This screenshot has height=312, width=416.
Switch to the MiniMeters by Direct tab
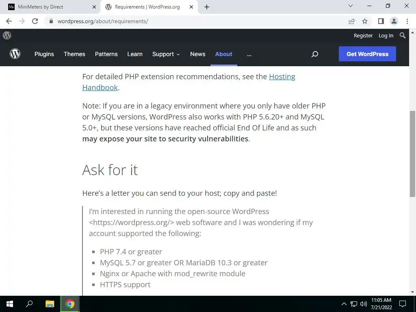click(x=50, y=7)
